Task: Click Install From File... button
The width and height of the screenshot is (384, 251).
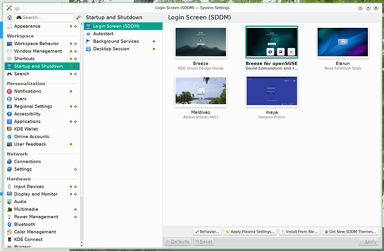Action: tap(299, 232)
